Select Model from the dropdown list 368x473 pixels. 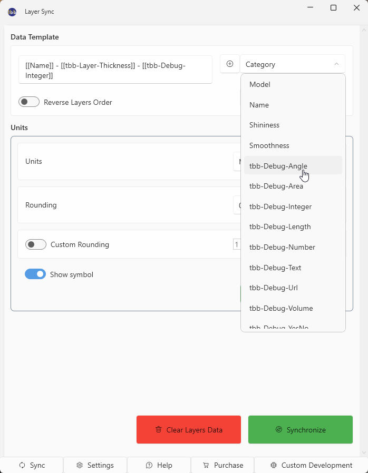(293, 84)
